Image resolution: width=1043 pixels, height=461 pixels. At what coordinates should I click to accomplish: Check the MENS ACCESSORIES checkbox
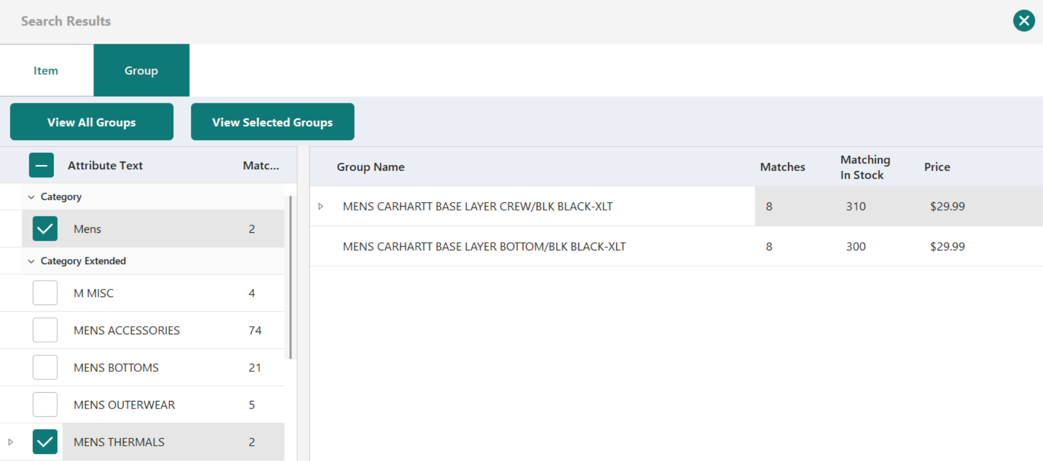(x=45, y=330)
